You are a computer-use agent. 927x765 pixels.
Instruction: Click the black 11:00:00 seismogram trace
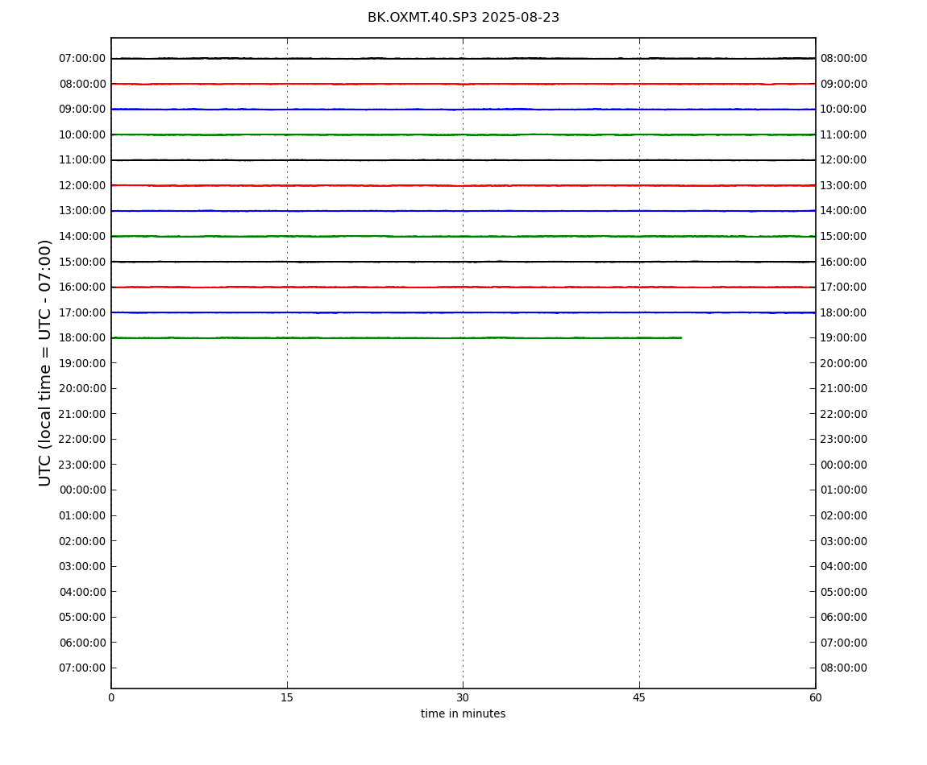coord(463,160)
